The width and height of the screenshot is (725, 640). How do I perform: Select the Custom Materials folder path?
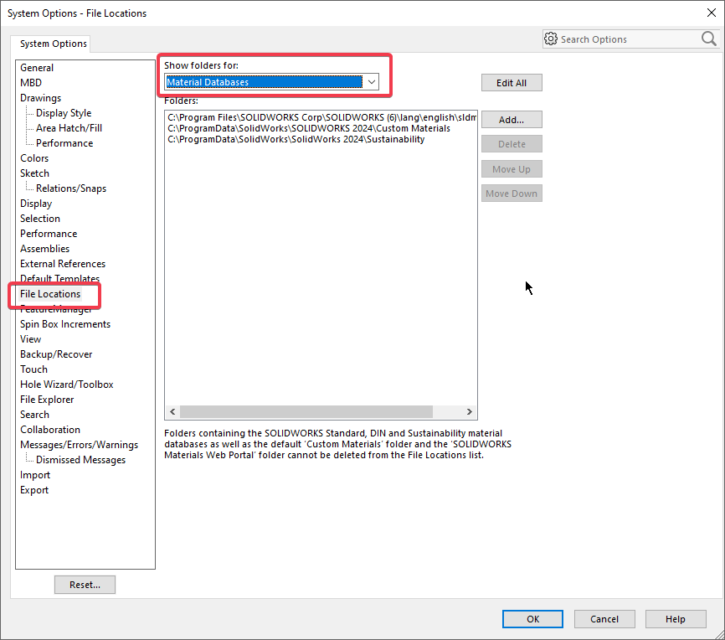309,129
